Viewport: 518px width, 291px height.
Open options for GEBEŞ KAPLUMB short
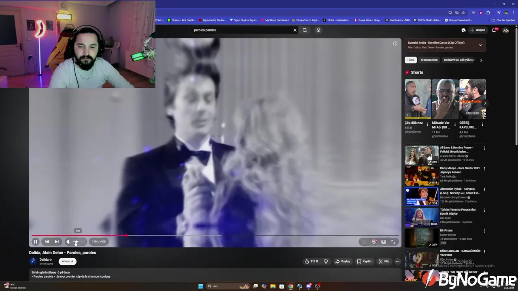click(x=482, y=124)
